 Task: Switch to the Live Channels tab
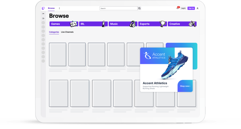click(x=67, y=32)
